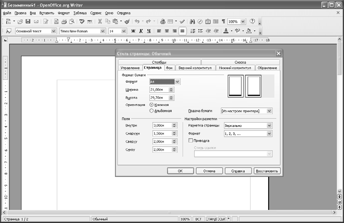Toggle italic formatting (К) in toolbar
Viewport: 344px width, 223px height.
point(141,31)
